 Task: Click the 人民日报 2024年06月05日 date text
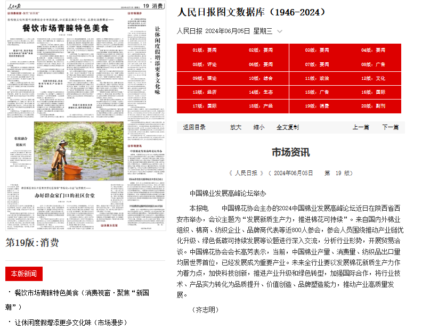pyautogui.click(x=224, y=31)
